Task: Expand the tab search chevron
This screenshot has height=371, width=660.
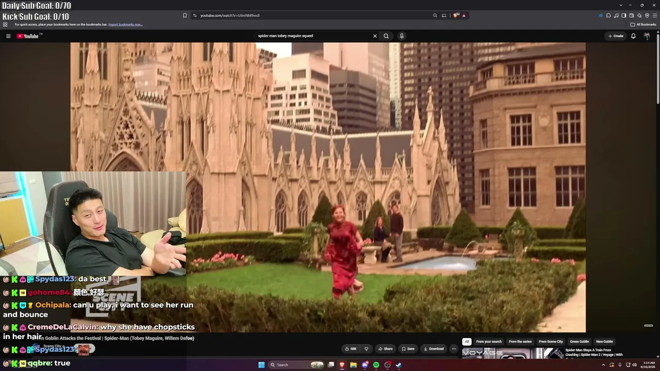Action: coord(621,5)
